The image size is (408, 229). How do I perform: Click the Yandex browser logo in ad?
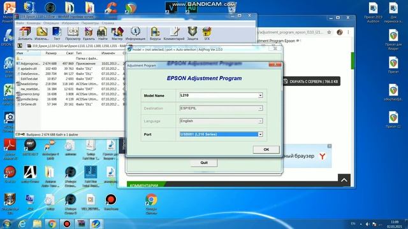(323, 156)
